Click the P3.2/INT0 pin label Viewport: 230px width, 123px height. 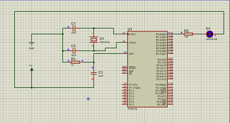[x=161, y=91]
